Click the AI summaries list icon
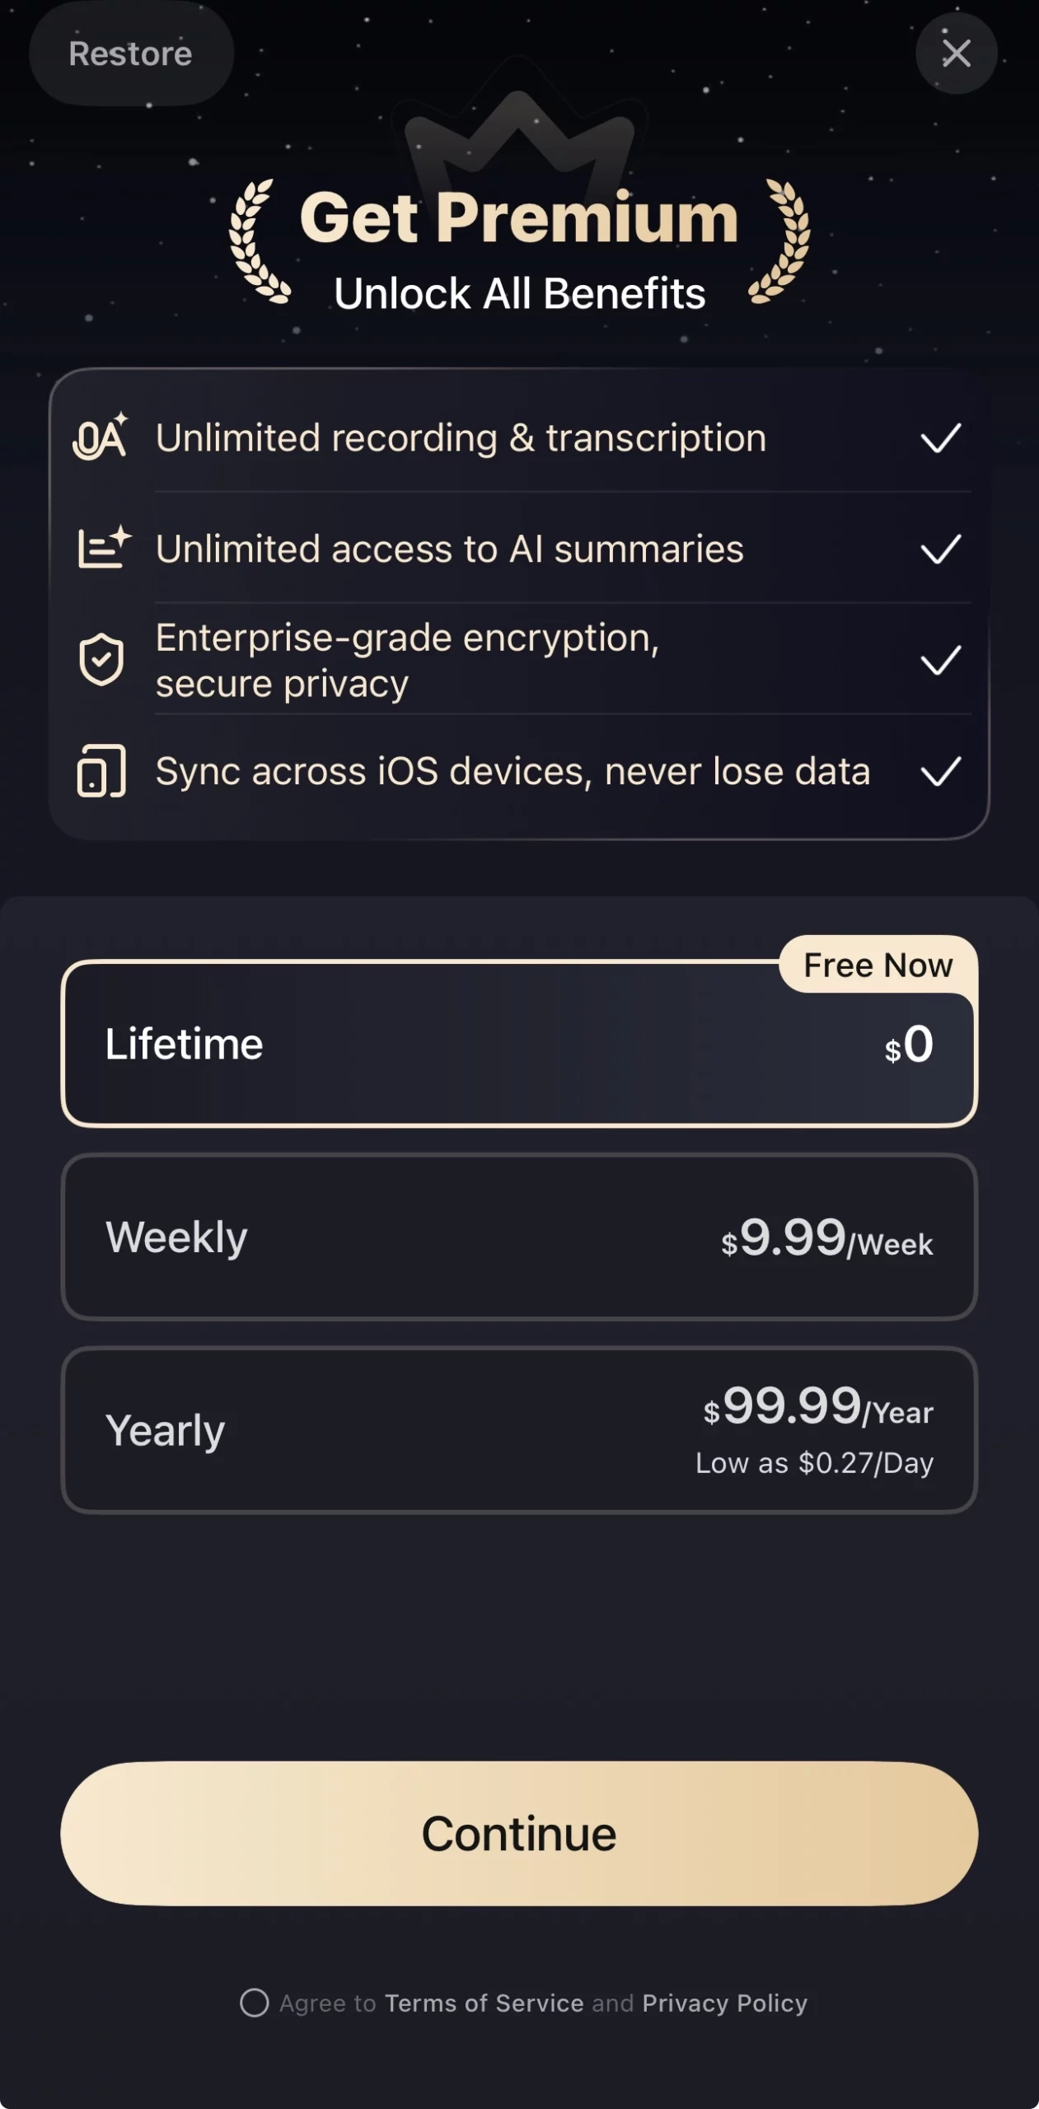The height and width of the screenshot is (2109, 1039). tap(102, 548)
